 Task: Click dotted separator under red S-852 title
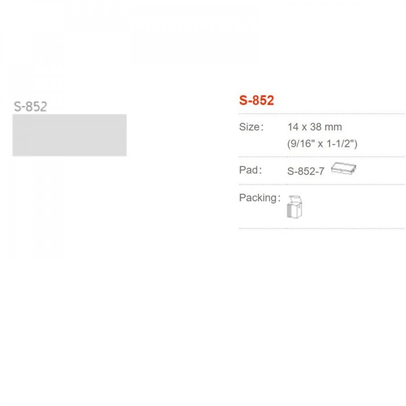click(322, 113)
